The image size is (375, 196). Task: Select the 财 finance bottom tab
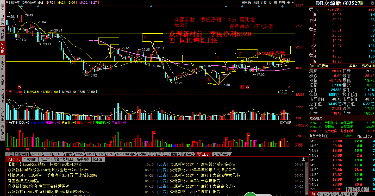point(354,194)
